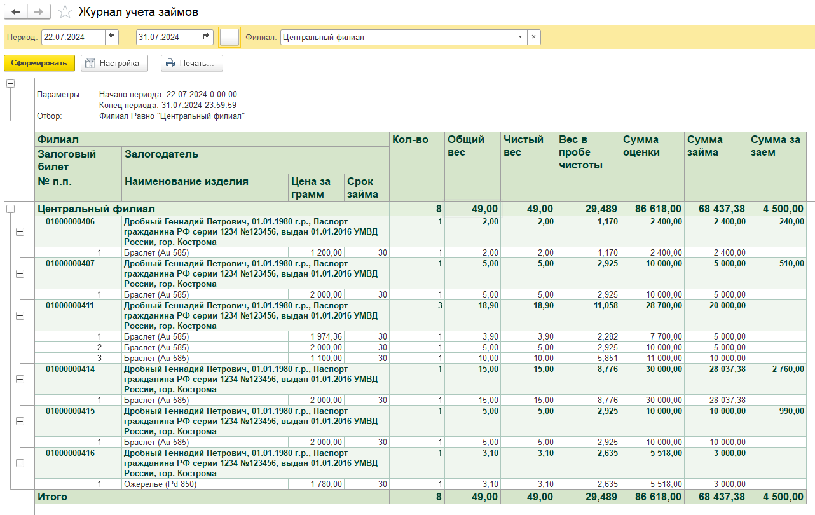Edit the period start date field 22.07.2024
Image resolution: width=815 pixels, height=515 pixels.
74,37
